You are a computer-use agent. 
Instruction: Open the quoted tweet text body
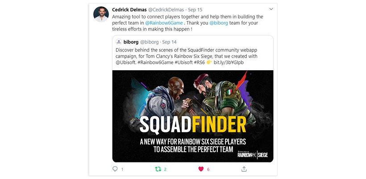(187, 56)
